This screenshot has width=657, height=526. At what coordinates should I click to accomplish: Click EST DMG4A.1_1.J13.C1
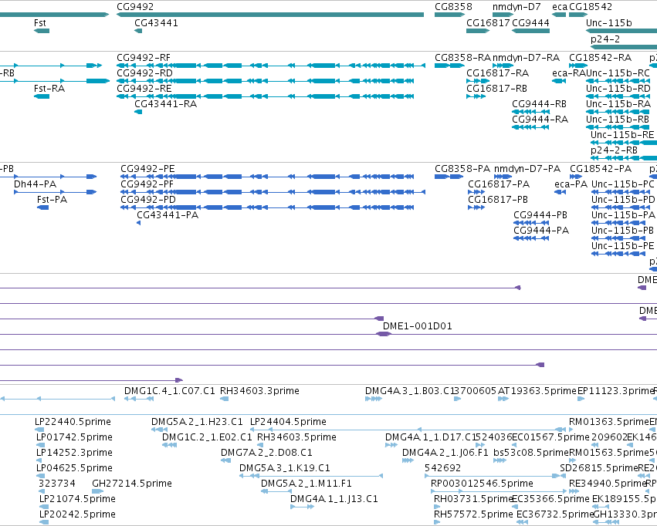tap(334, 499)
